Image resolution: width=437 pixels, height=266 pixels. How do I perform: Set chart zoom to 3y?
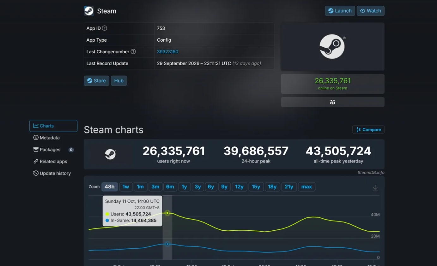click(x=198, y=187)
